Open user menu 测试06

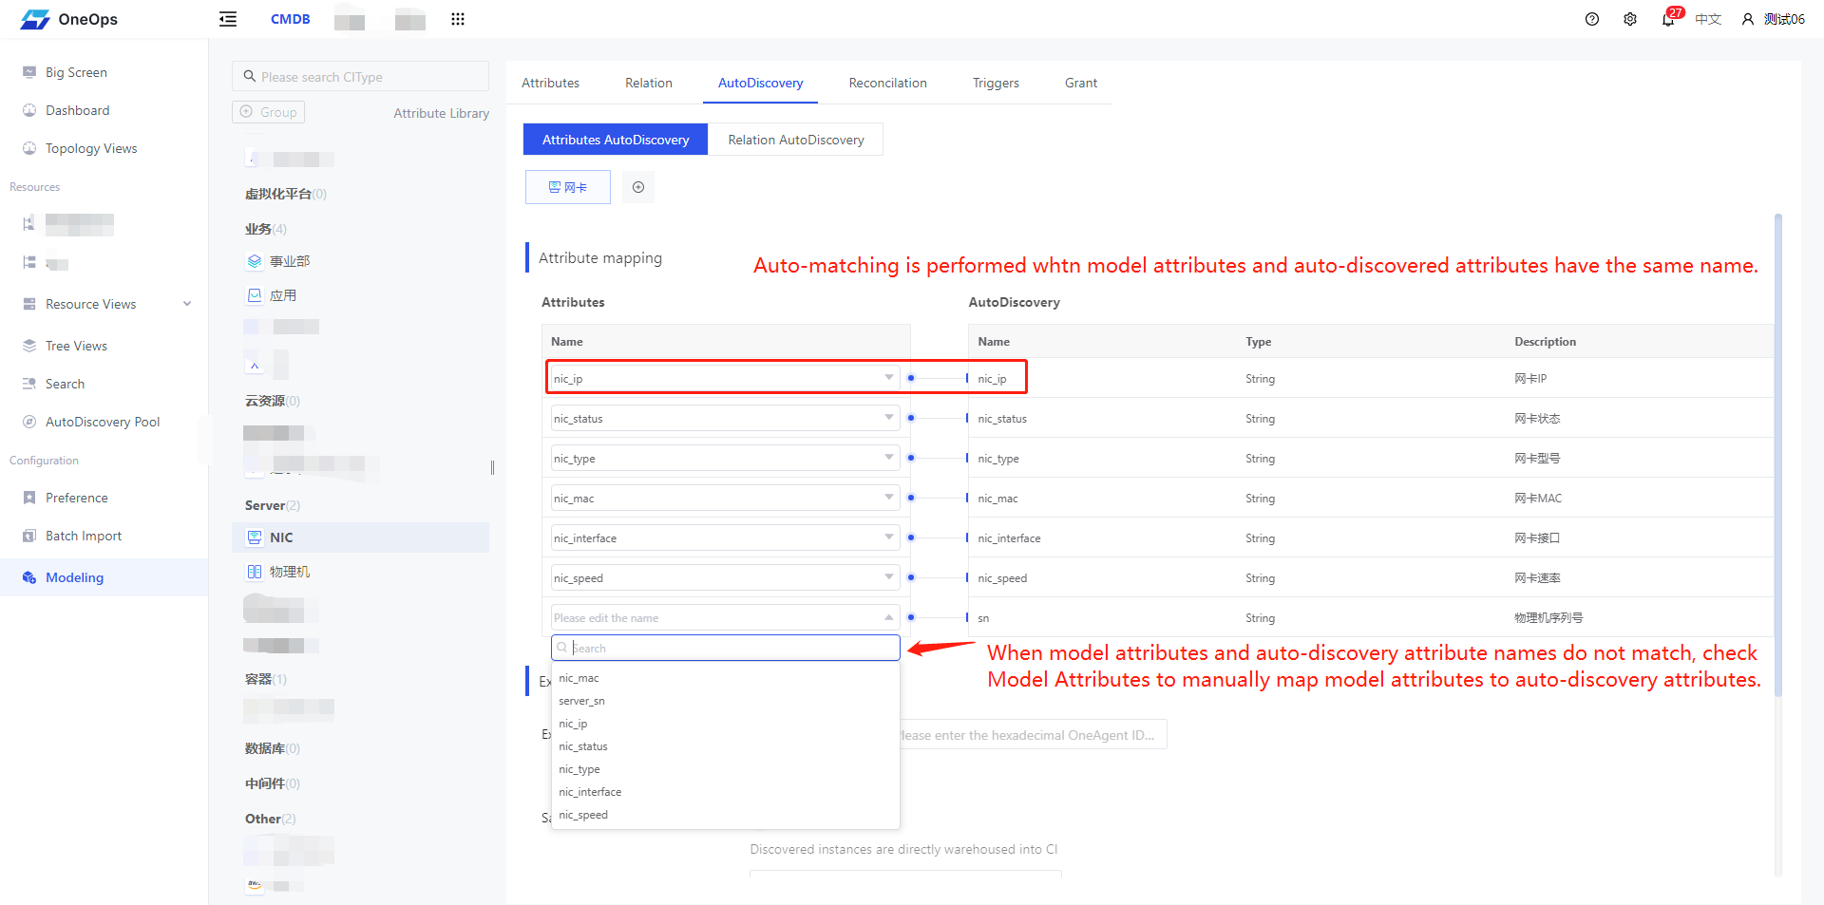pos(1774,19)
